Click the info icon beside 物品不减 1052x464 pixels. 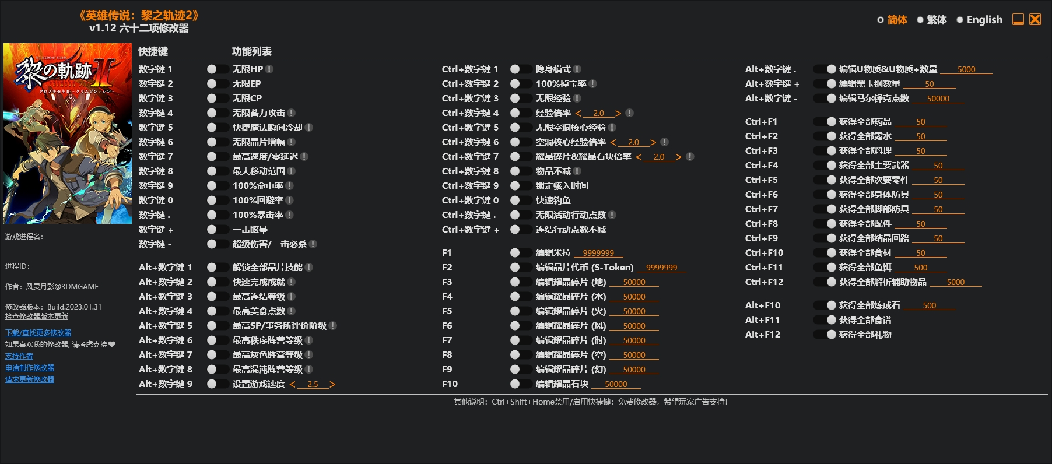[x=577, y=171]
